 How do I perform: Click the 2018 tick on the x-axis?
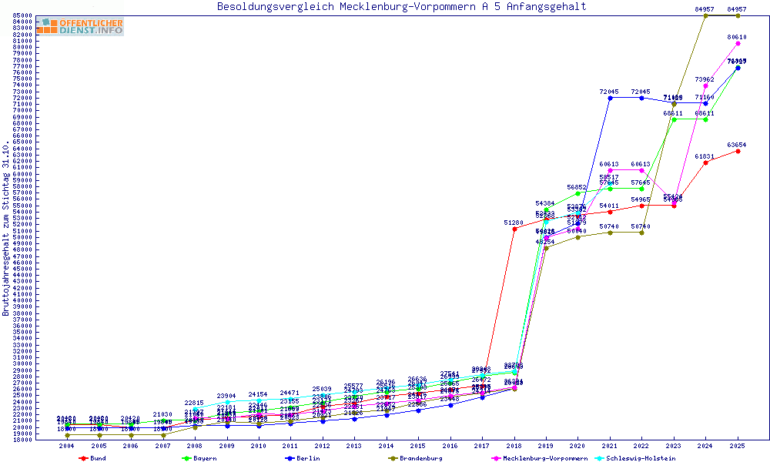pyautogui.click(x=514, y=446)
